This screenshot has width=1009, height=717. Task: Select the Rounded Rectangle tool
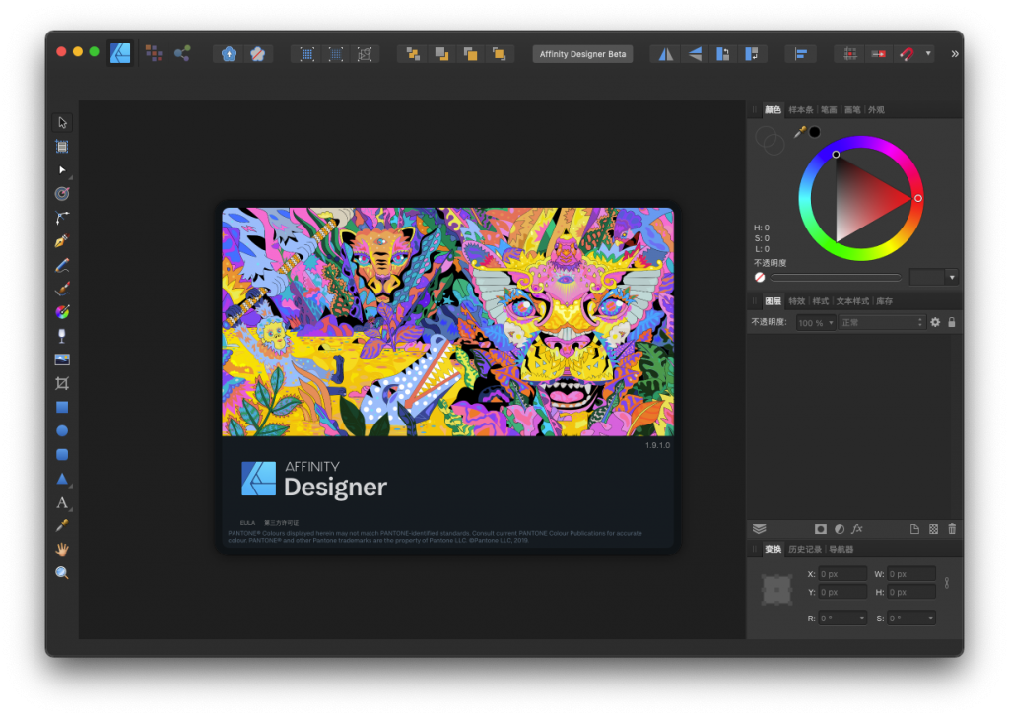pyautogui.click(x=62, y=455)
